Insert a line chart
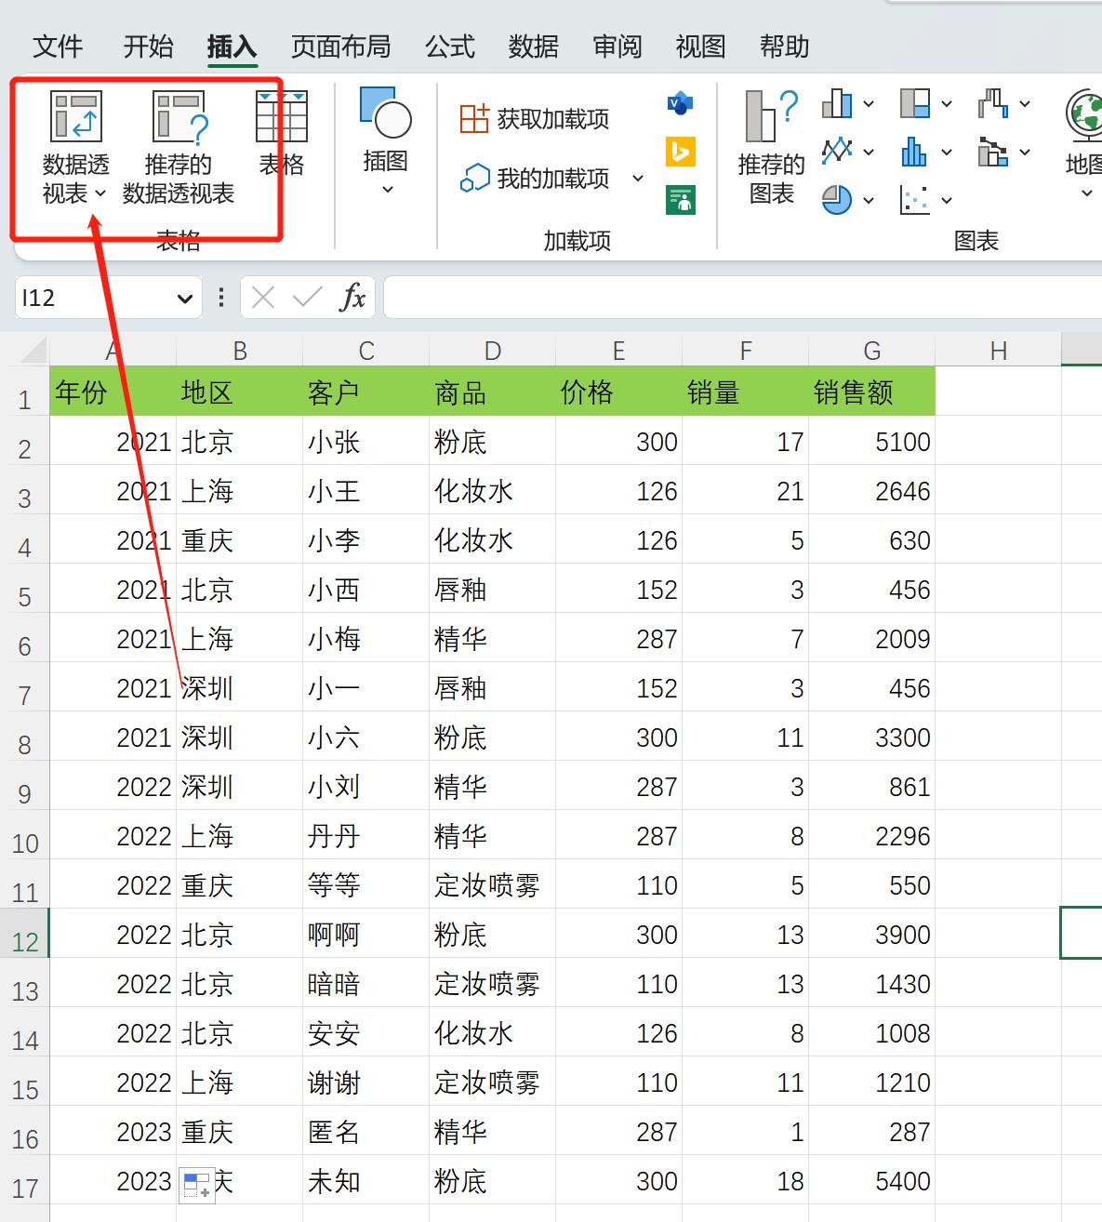Image resolution: width=1102 pixels, height=1222 pixels. click(837, 152)
